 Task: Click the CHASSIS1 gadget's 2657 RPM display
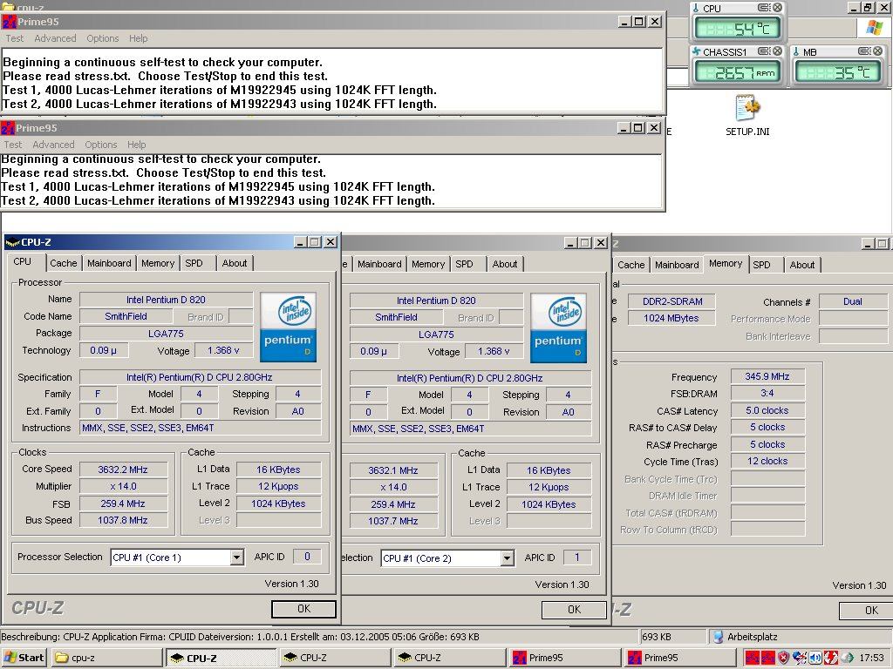(738, 72)
